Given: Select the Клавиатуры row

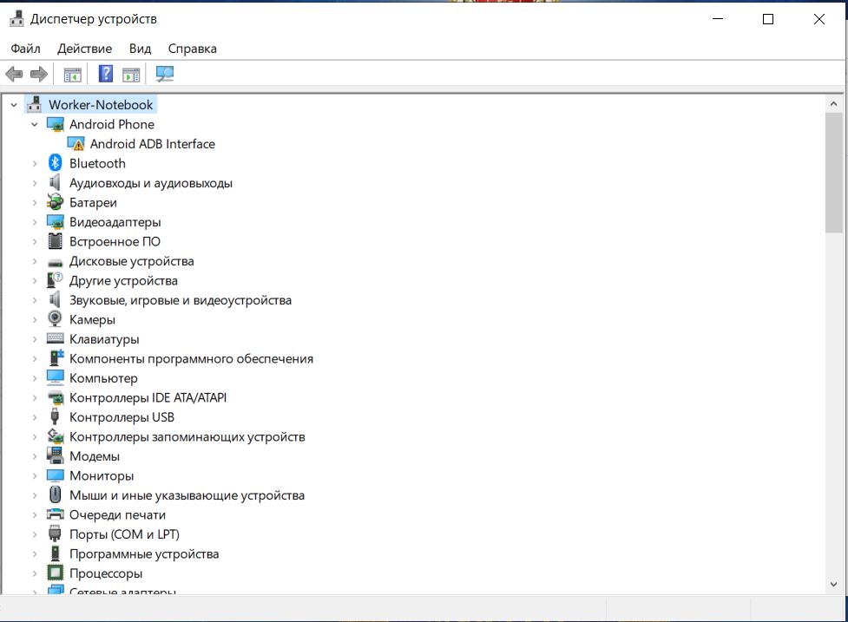Looking at the screenshot, I should click(x=104, y=339).
